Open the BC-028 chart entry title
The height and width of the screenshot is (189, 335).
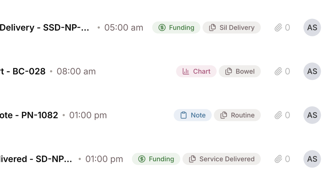(23, 72)
